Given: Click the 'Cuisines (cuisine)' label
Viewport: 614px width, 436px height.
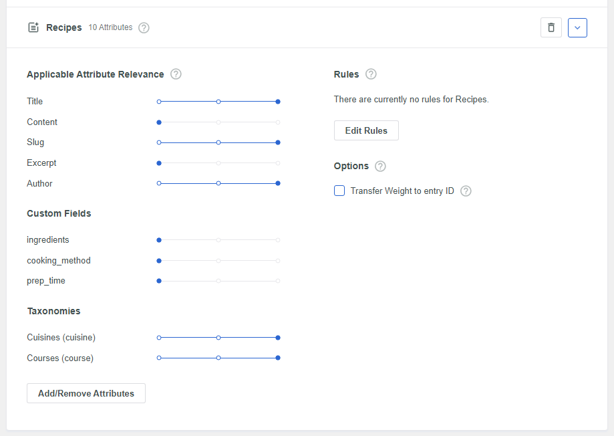Looking at the screenshot, I should click(61, 337).
